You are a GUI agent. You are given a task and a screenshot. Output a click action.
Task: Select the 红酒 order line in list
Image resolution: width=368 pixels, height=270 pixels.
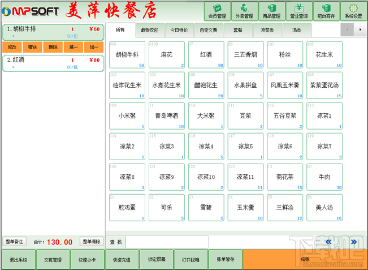(53, 63)
